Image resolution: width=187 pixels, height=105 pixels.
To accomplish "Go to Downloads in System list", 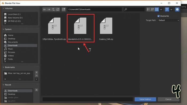I will [x=20, y=45].
